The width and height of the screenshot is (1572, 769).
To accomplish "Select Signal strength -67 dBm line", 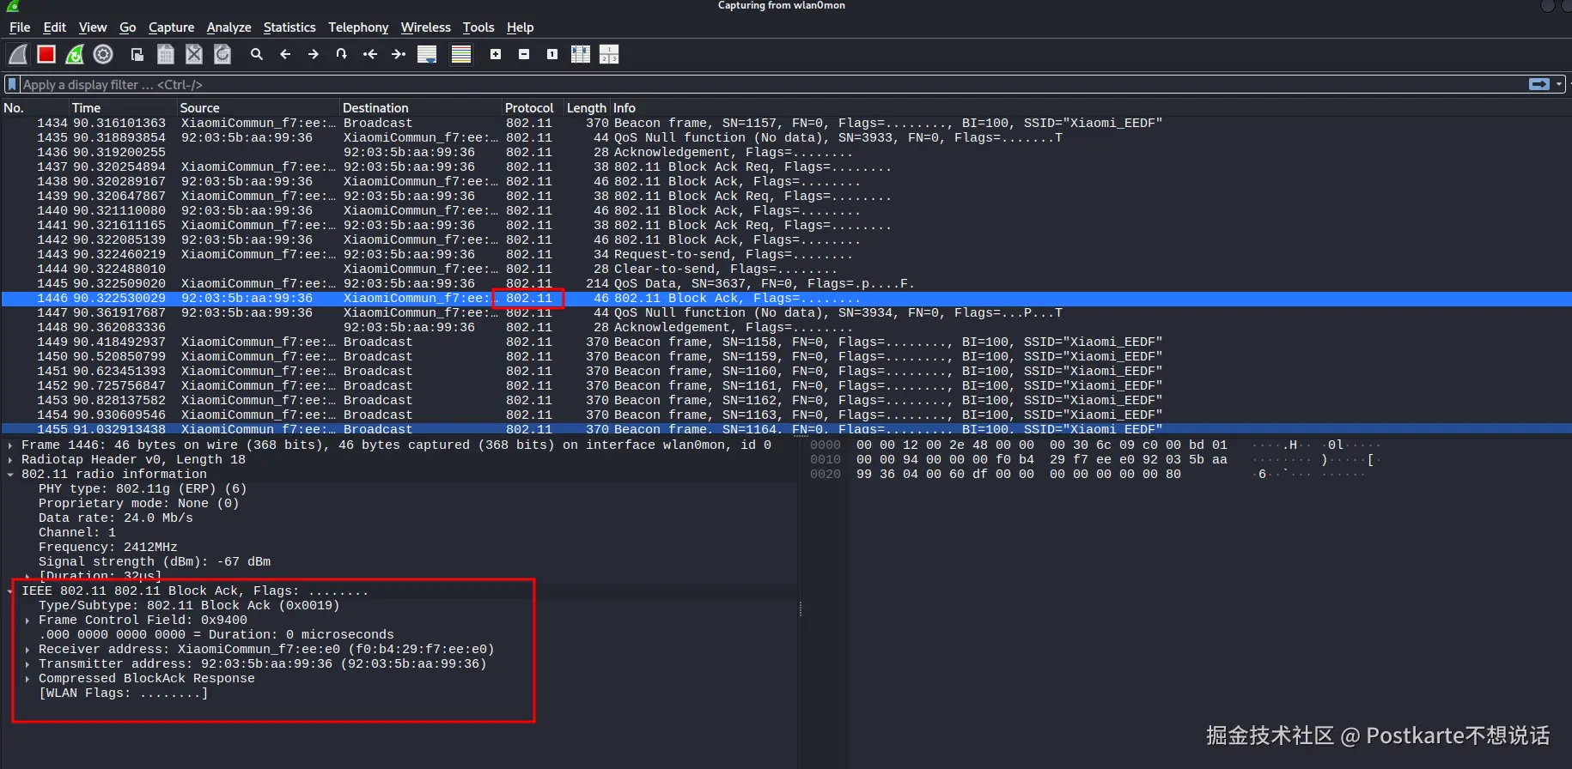I will coord(155,562).
